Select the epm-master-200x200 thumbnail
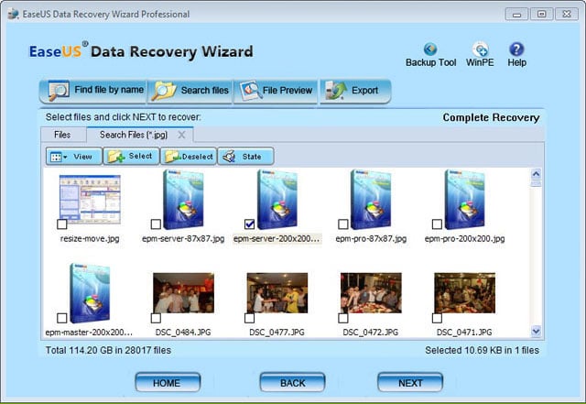The height and width of the screenshot is (404, 586). (x=90, y=293)
